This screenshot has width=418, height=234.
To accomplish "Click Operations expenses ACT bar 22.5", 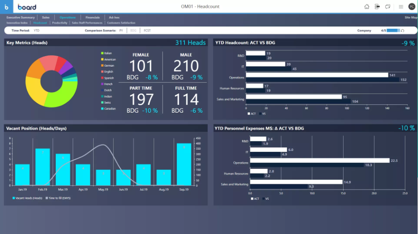I will tap(320, 161).
